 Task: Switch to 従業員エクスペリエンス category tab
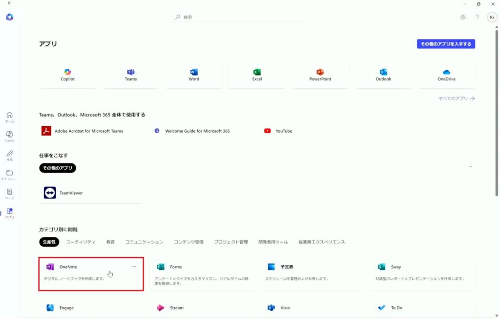click(321, 242)
